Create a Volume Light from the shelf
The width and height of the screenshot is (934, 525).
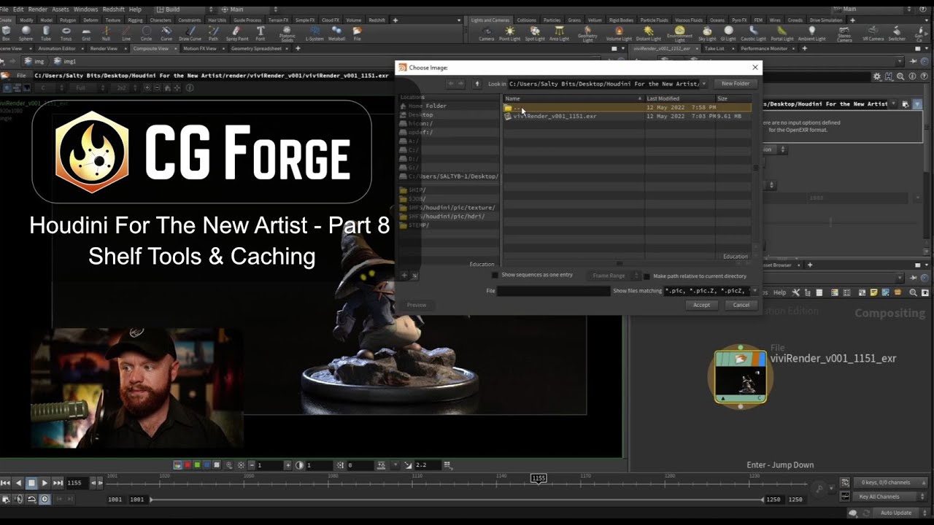(619, 34)
